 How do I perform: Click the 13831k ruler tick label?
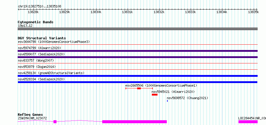[x=128, y=12]
